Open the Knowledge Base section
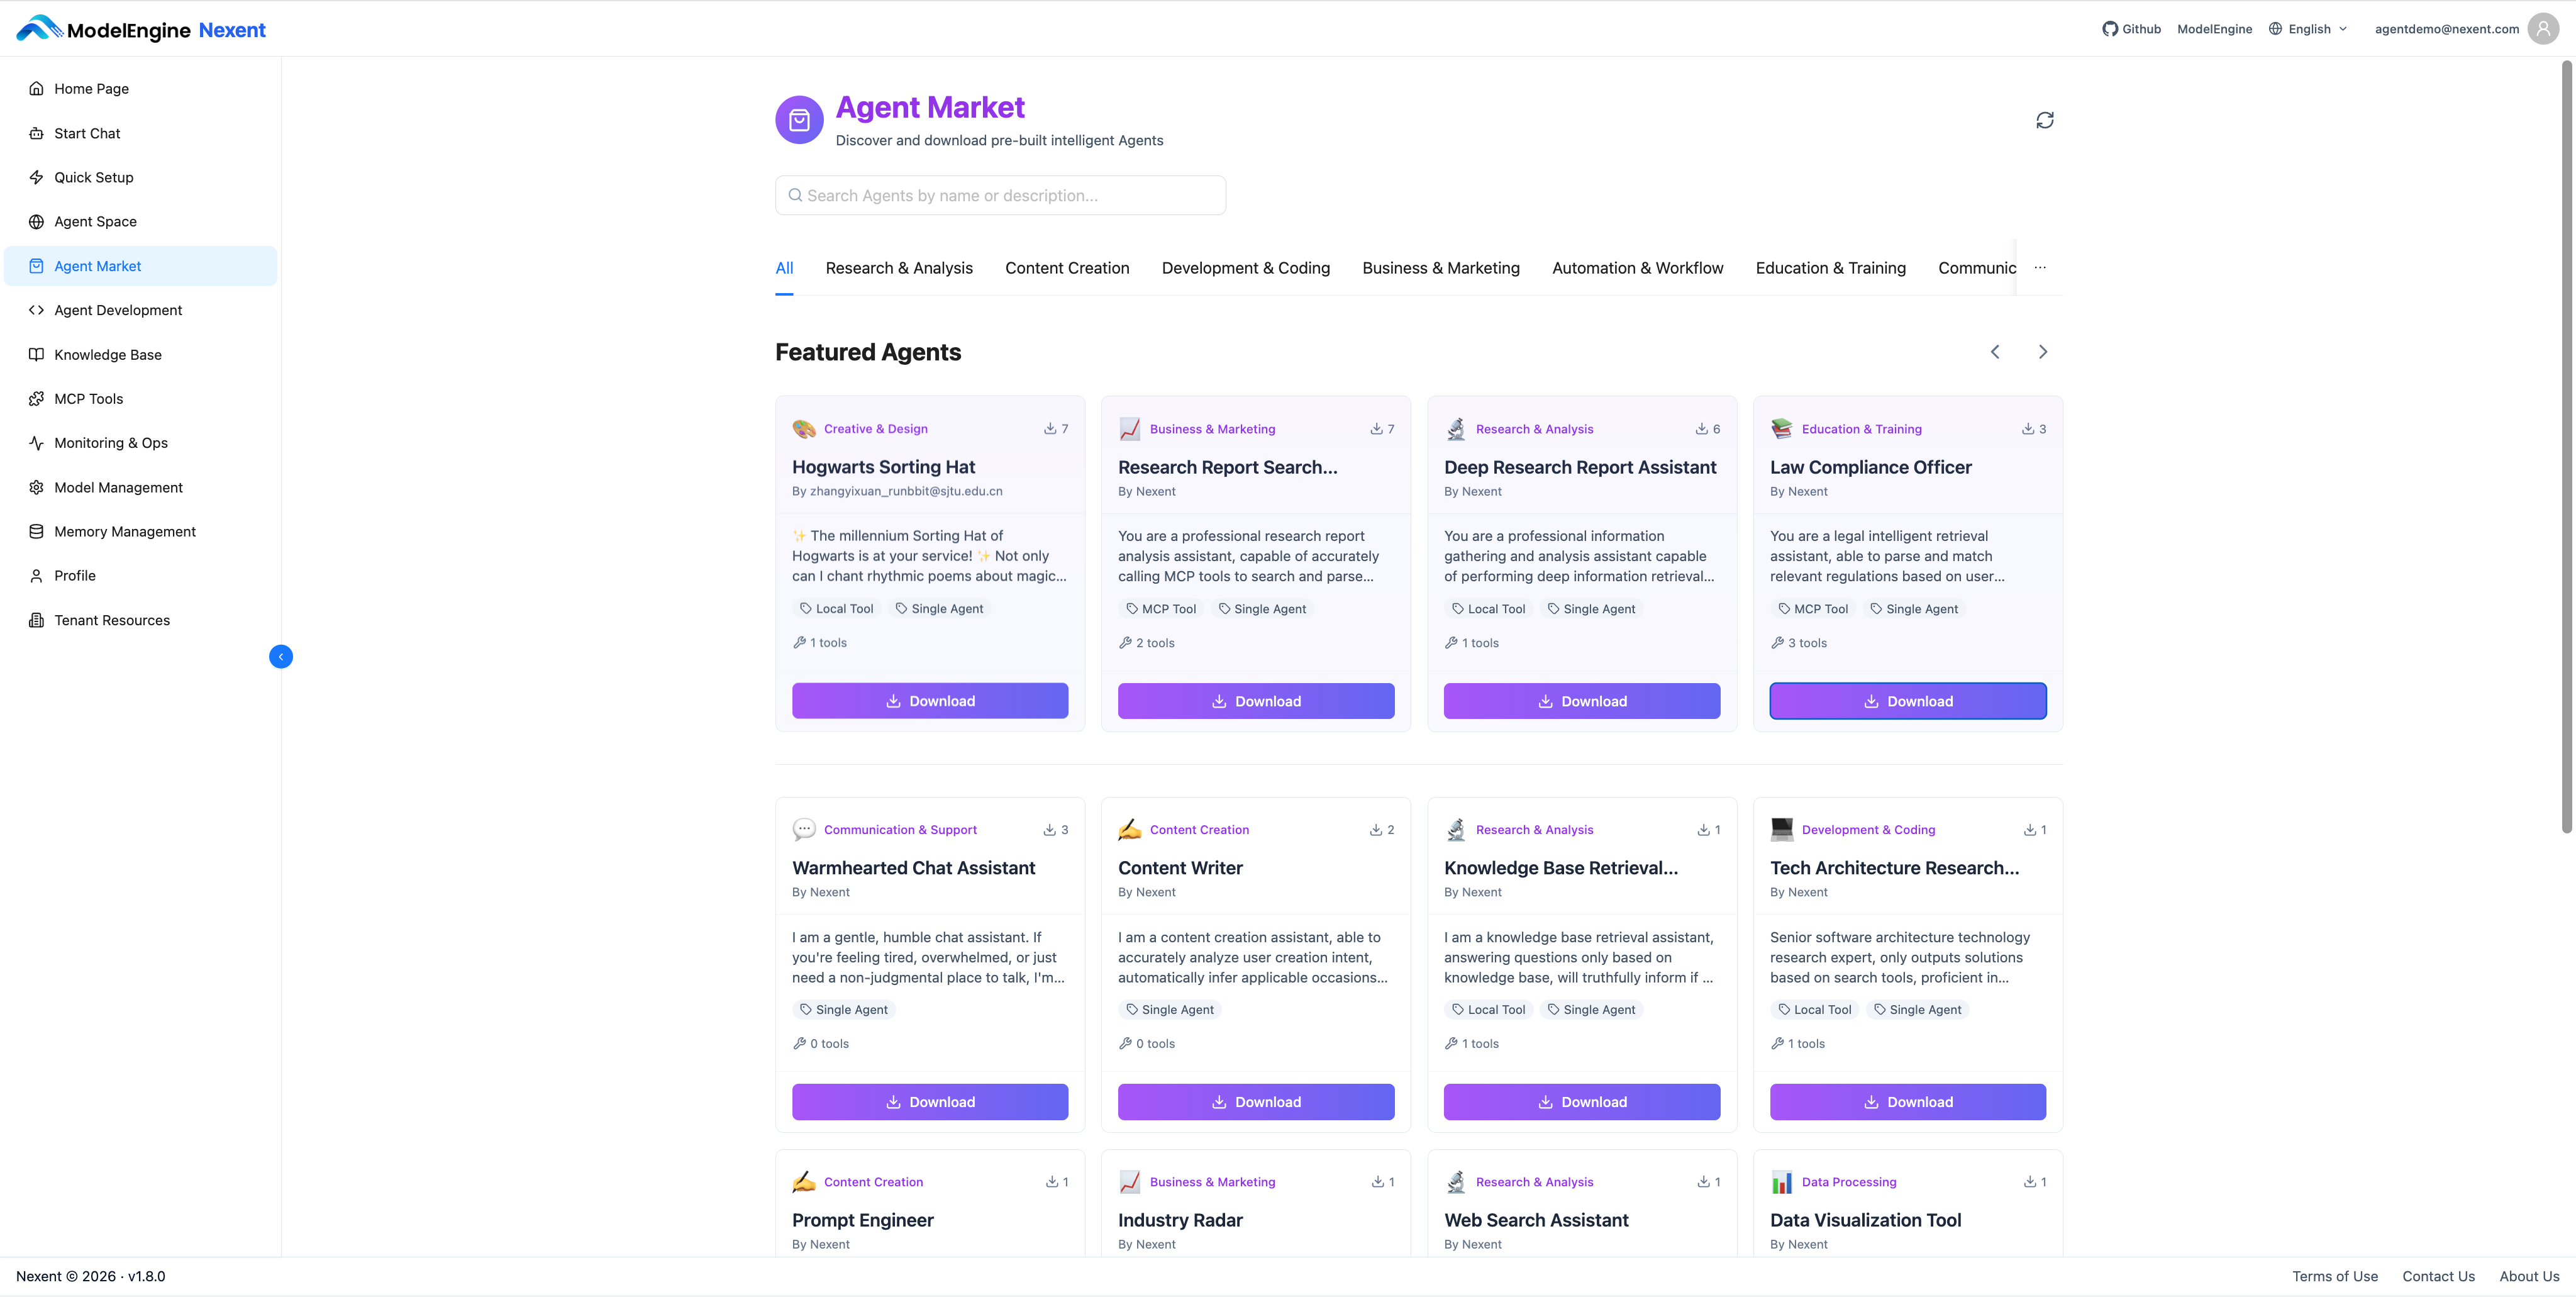Image resolution: width=2576 pixels, height=1297 pixels. (107, 354)
